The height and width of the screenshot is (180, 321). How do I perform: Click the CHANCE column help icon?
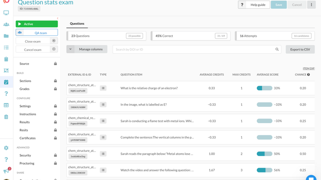(x=308, y=74)
